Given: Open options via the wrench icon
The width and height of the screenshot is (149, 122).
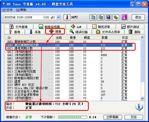Looking at the screenshot, I should [x=116, y=17].
